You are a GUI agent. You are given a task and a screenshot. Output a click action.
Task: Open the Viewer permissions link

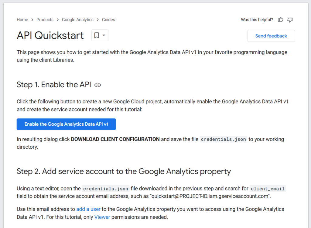click(x=102, y=217)
